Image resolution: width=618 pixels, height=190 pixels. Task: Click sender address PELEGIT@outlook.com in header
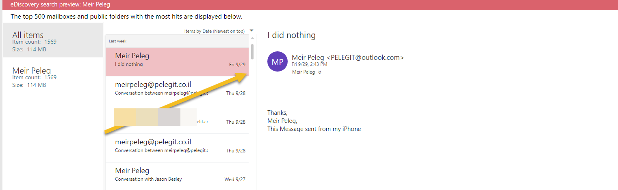[x=365, y=57]
